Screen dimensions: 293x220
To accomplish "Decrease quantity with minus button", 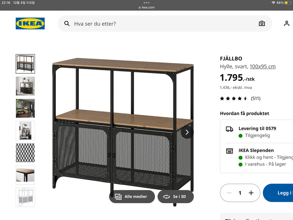I will tap(230, 193).
